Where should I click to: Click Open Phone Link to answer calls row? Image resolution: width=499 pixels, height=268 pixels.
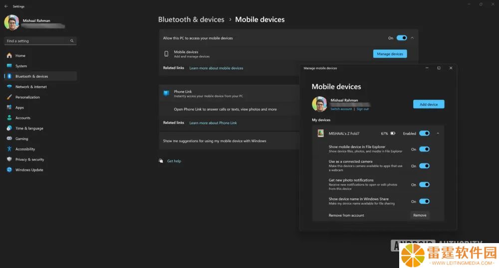229,109
